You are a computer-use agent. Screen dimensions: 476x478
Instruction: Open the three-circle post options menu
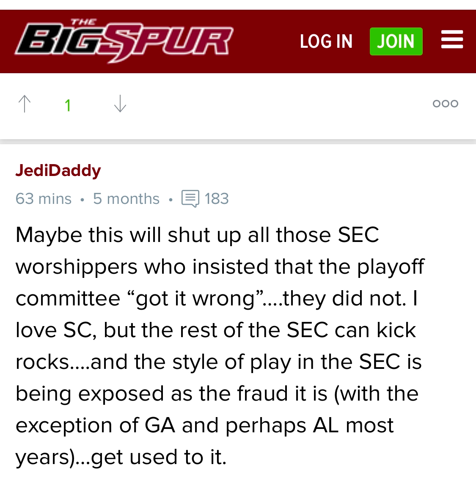point(445,104)
